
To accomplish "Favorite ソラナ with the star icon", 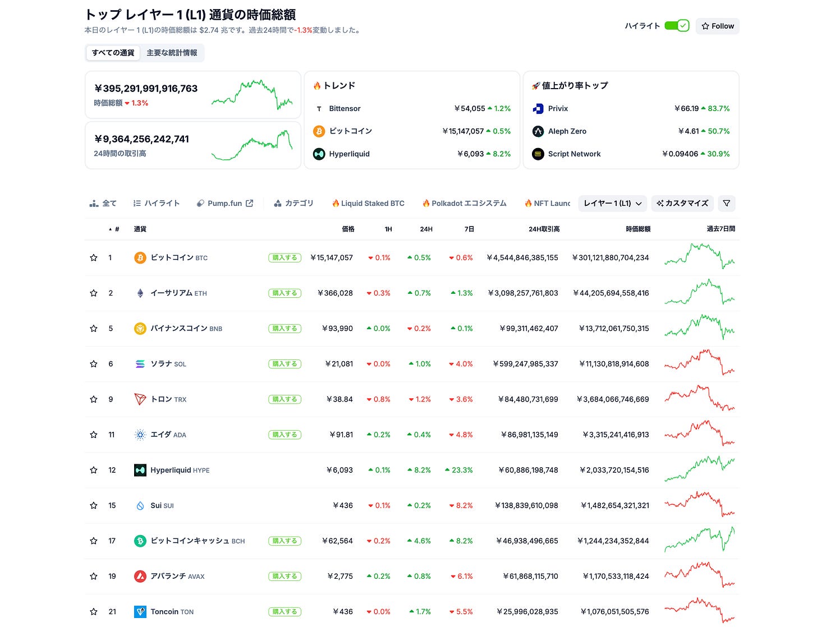I will click(94, 363).
